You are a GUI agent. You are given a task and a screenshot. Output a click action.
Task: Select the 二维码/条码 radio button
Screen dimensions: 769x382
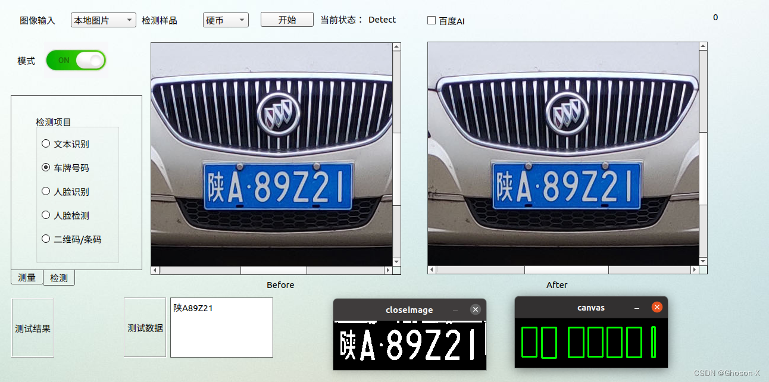pos(46,239)
